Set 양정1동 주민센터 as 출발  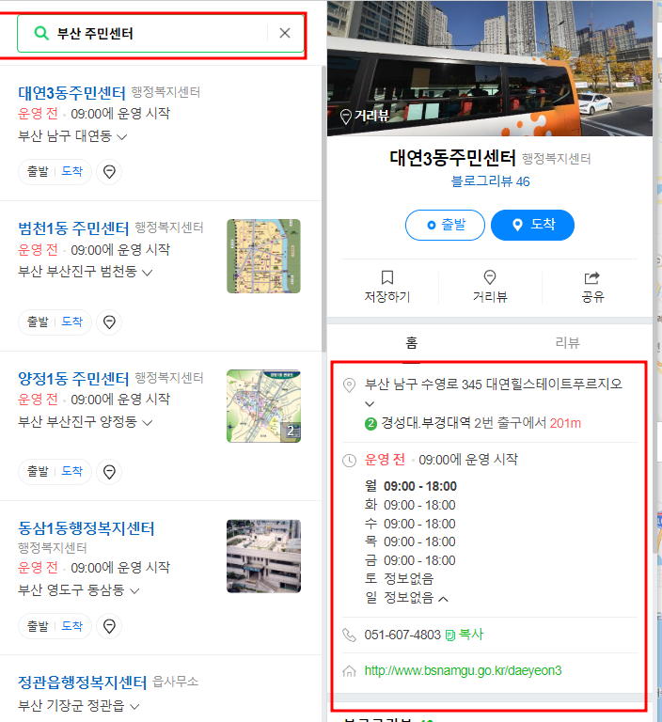pos(38,472)
